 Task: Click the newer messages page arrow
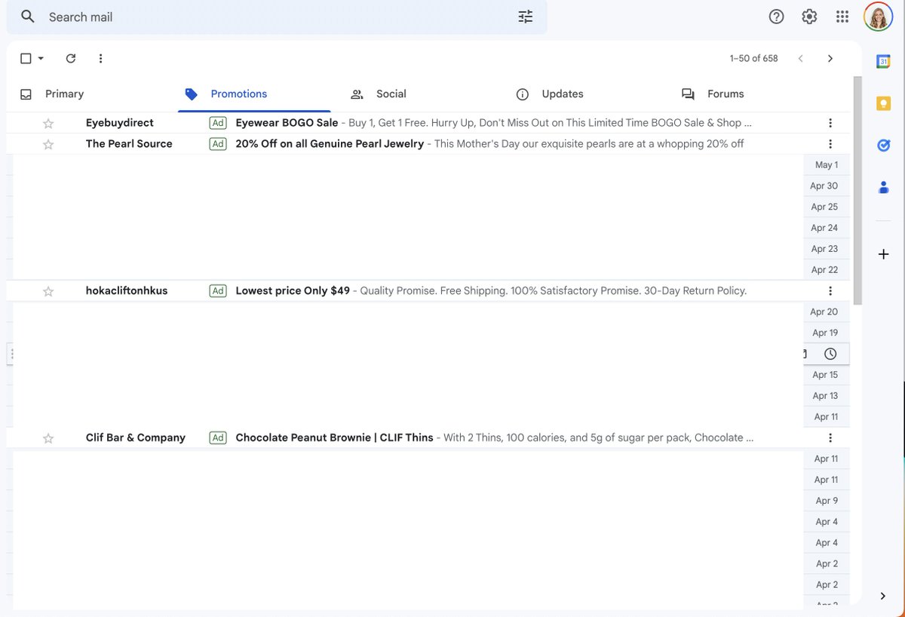point(801,58)
